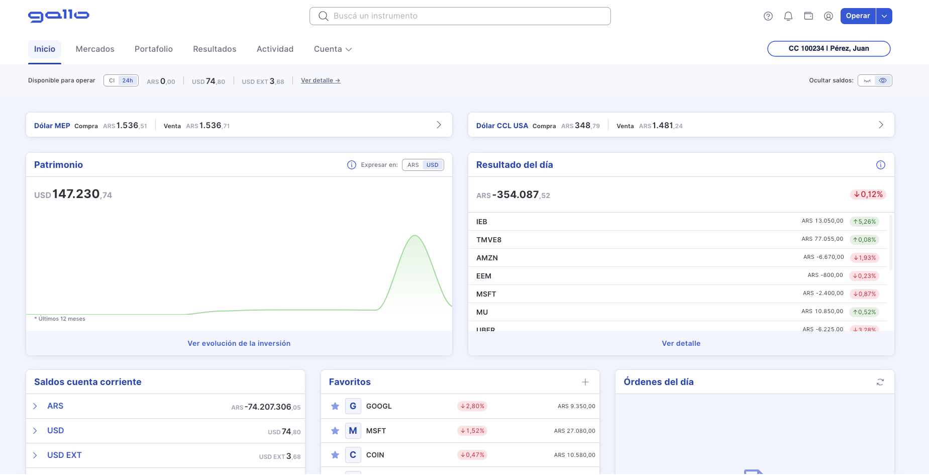Unstar COIN favorite

click(x=335, y=455)
